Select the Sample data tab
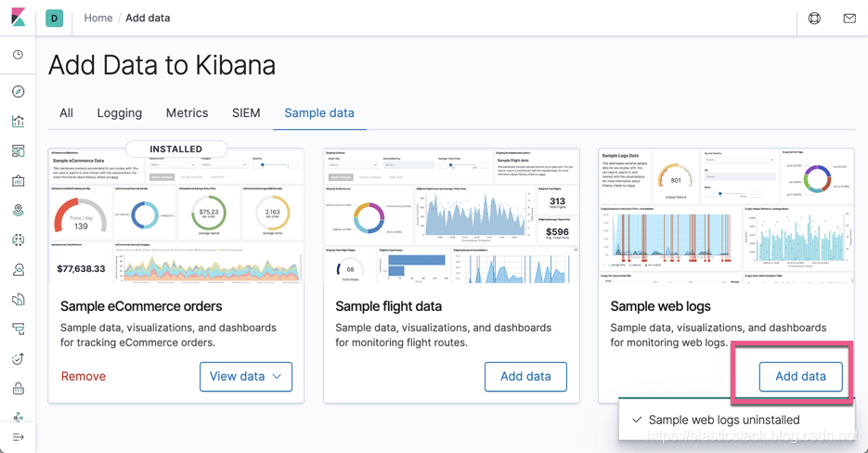 coord(319,113)
